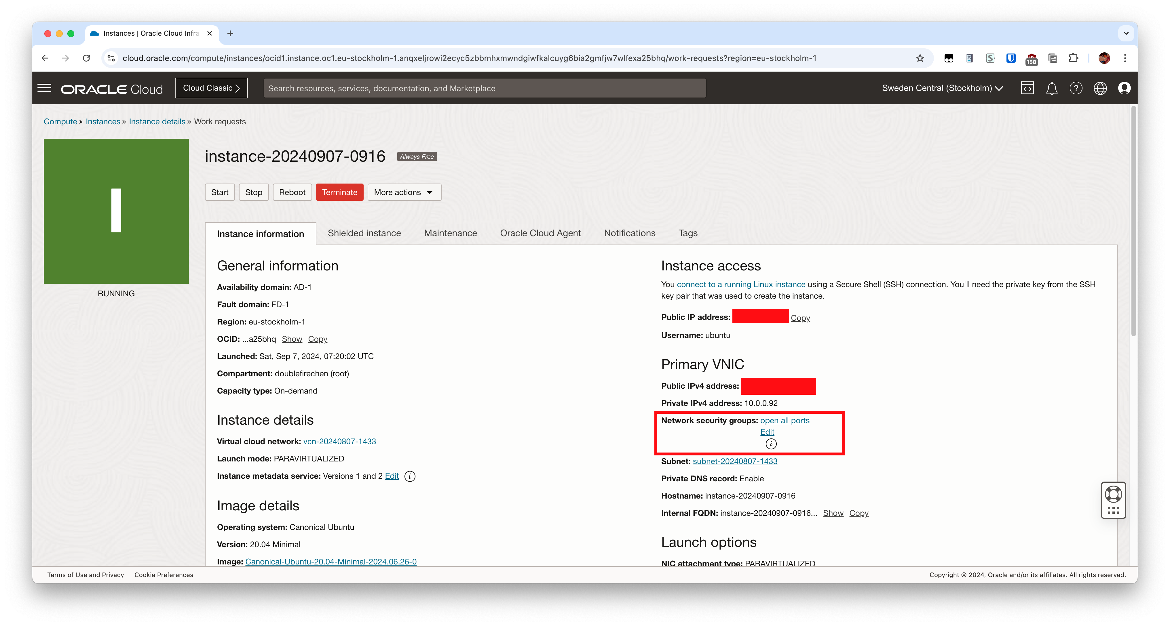
Task: Open Cloud Shell developer tools icon
Action: (1027, 88)
